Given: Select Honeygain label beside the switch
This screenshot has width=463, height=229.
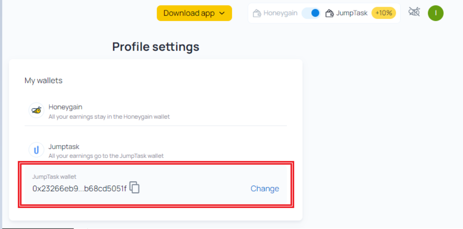Looking at the screenshot, I should pos(280,13).
